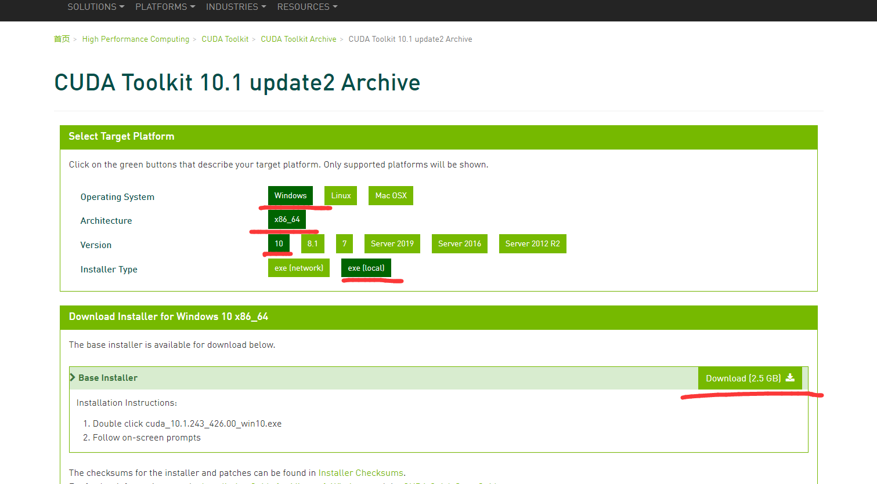The height and width of the screenshot is (484, 877).
Task: Select the Server 2012 R2 version
Action: [532, 243]
